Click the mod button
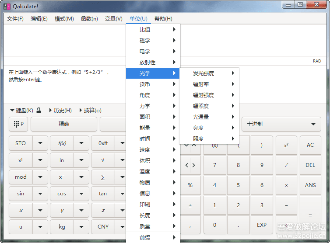The height and width of the screenshot is (243, 330). 21,177
